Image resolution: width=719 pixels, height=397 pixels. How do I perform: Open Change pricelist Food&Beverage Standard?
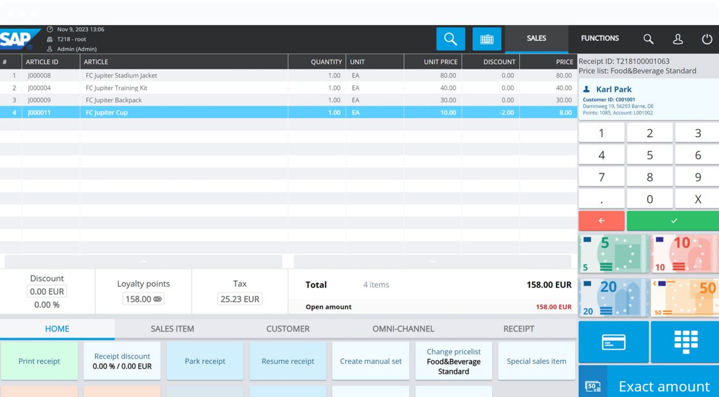point(453,361)
